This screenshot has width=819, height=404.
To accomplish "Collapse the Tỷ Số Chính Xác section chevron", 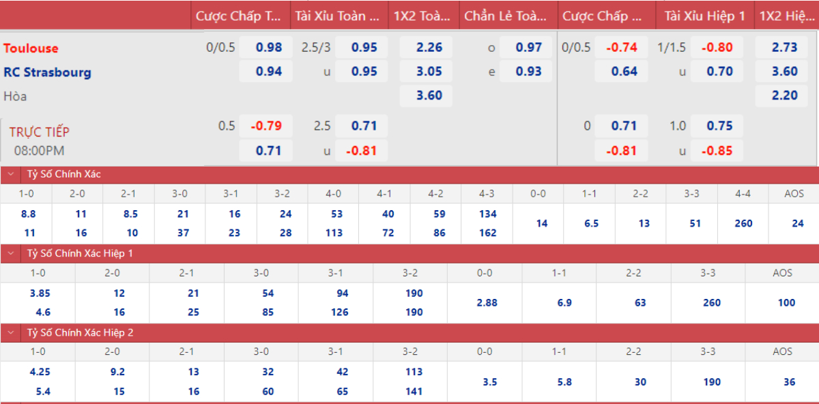I will click(11, 175).
